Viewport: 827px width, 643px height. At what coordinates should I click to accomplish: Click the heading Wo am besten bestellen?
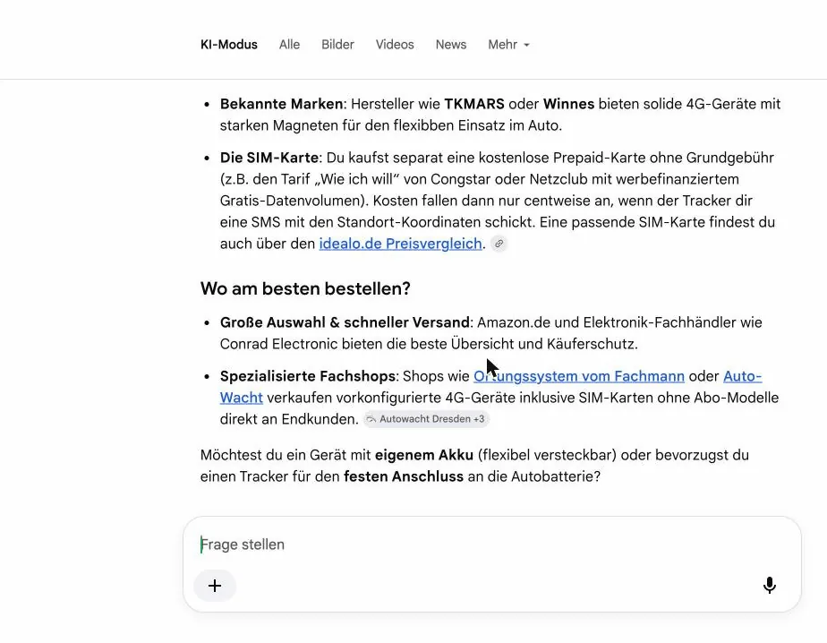tap(305, 288)
